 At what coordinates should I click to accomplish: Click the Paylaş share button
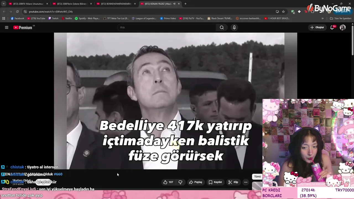(196, 182)
